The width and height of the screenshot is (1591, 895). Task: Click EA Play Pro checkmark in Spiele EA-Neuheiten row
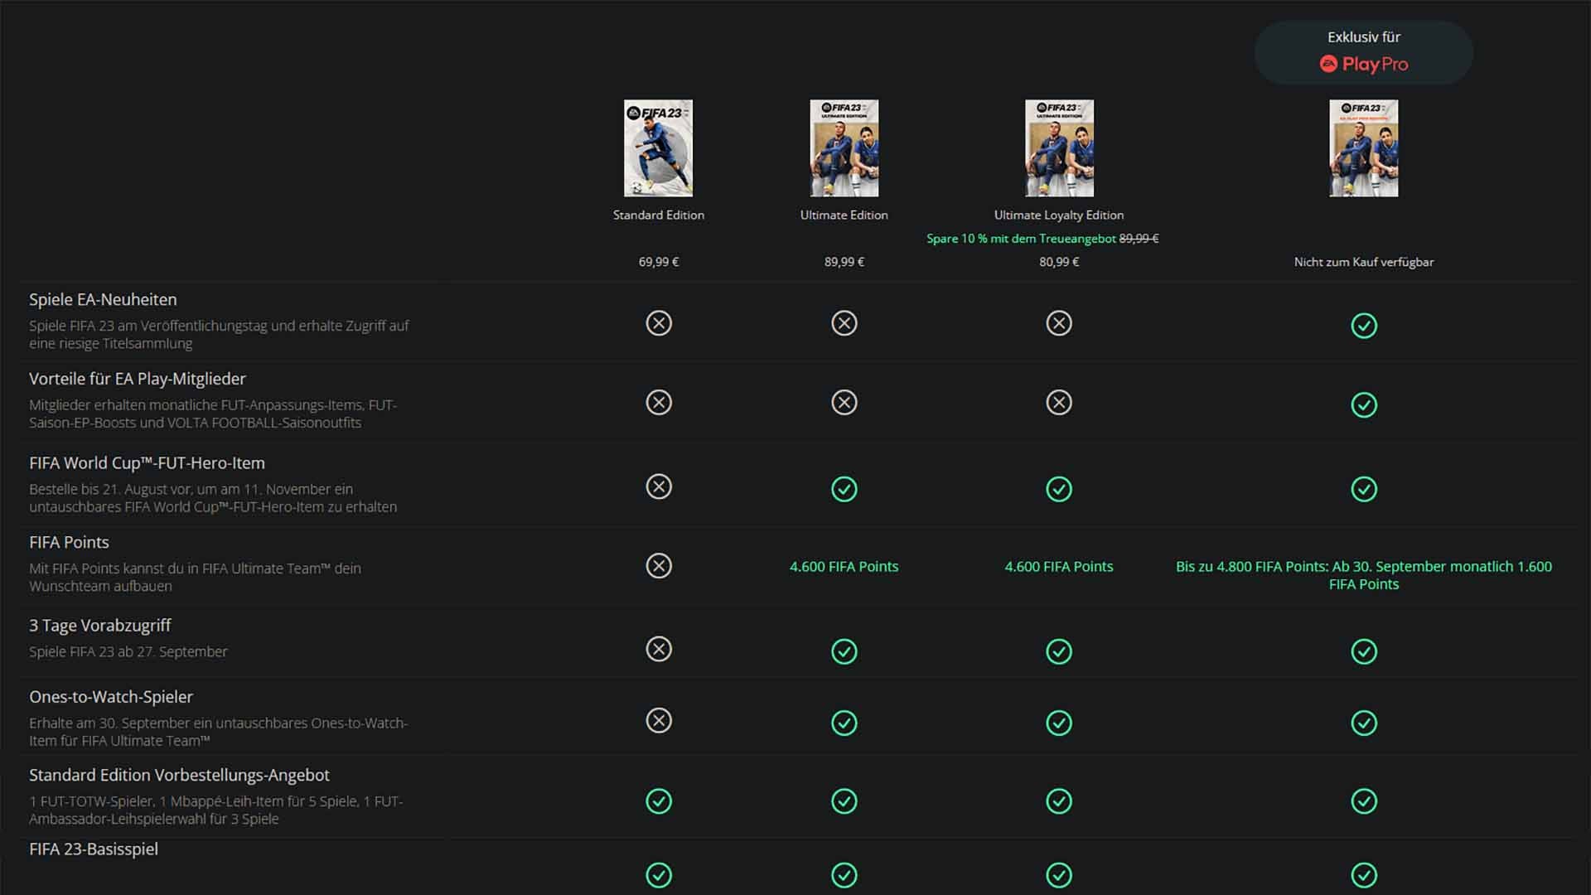(1364, 326)
